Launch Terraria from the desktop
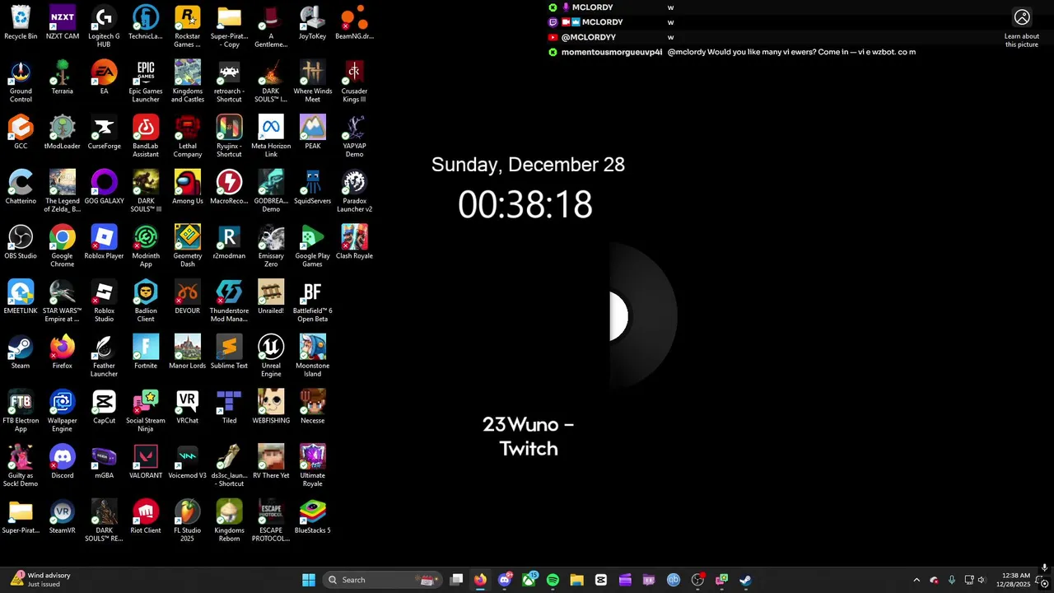Image resolution: width=1054 pixels, height=593 pixels. [63, 77]
